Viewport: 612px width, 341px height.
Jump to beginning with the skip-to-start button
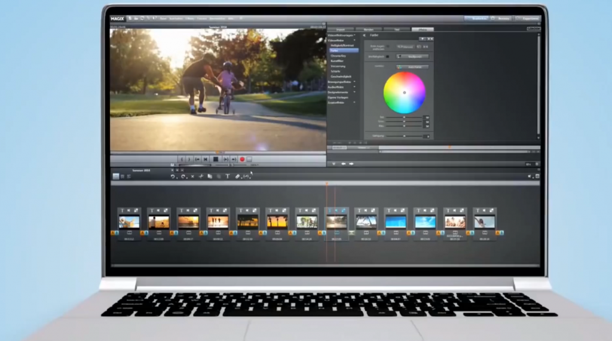206,159
